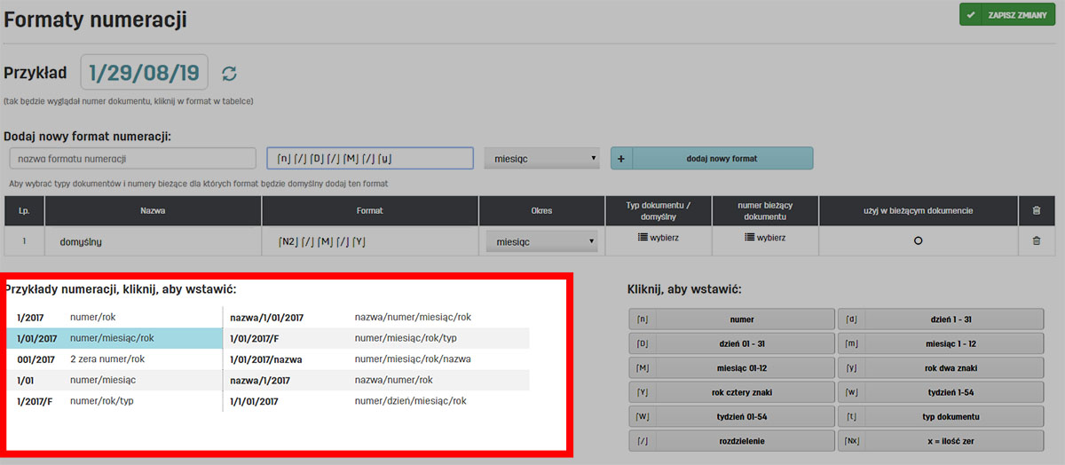Click the refresh example number icon

(230, 74)
